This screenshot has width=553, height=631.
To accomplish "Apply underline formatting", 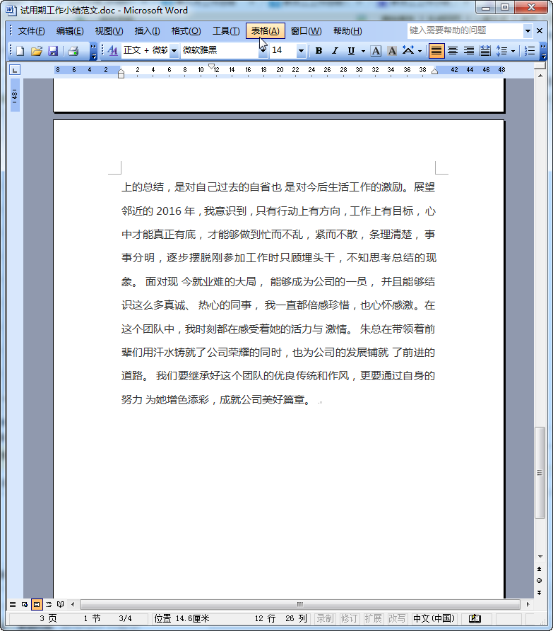I will 351,51.
